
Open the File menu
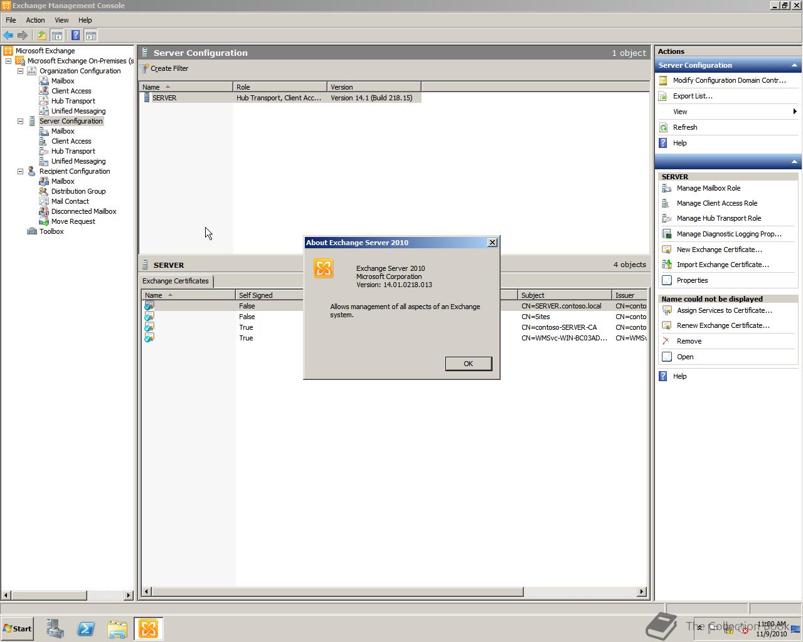click(11, 20)
